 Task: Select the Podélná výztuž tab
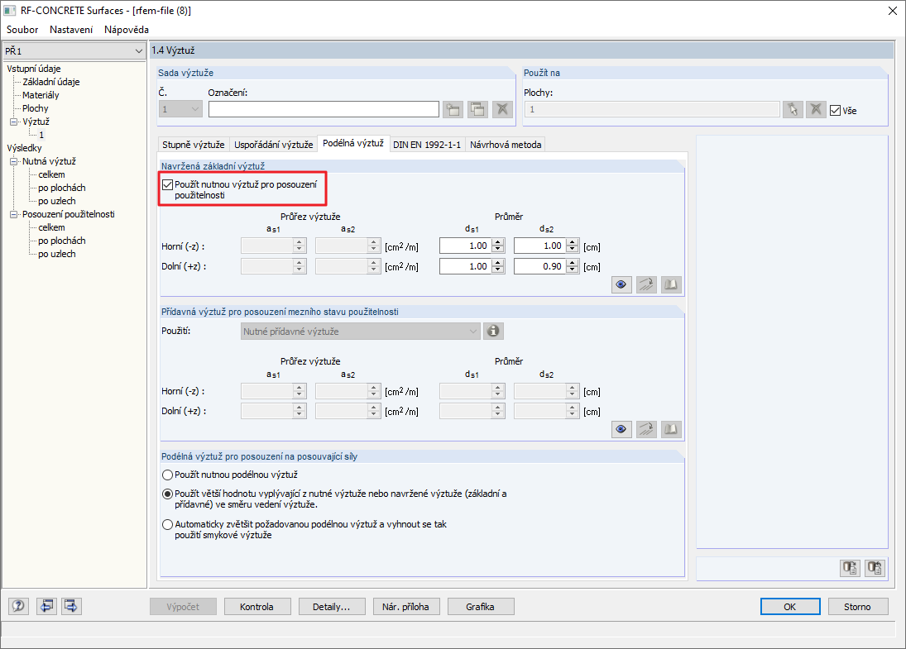point(353,143)
